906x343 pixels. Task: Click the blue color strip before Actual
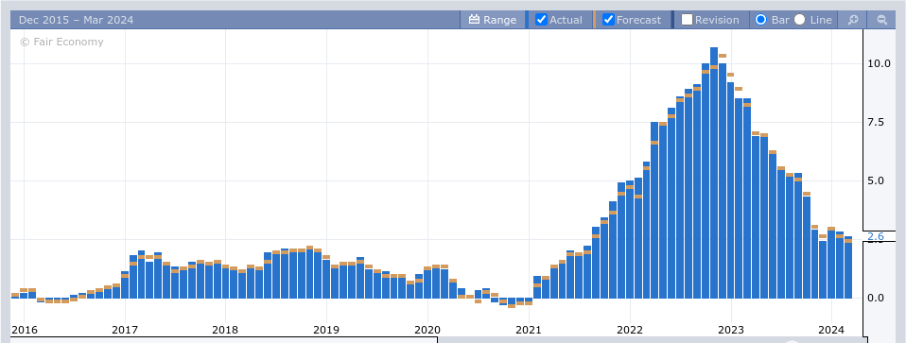pos(528,20)
